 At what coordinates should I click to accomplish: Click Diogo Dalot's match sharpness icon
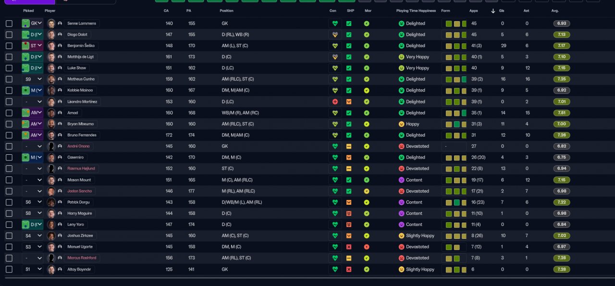[x=349, y=35]
